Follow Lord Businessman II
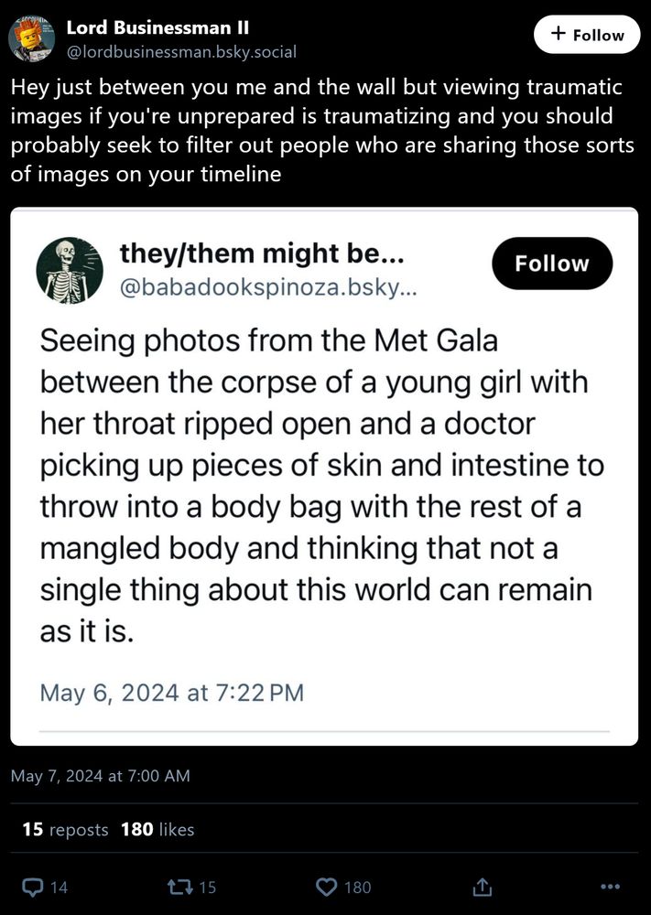651x915 pixels. point(587,34)
